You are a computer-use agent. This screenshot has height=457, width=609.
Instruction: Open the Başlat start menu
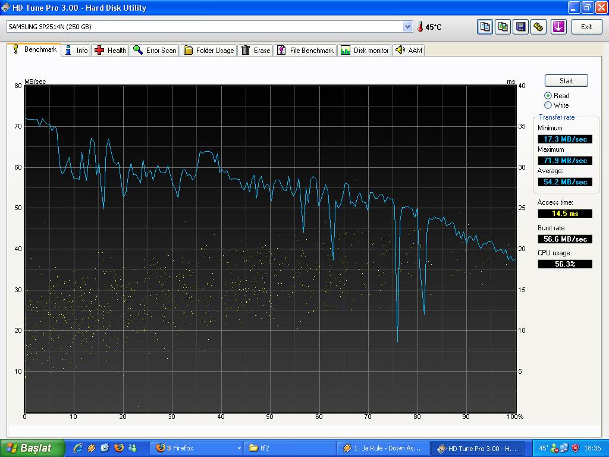[33, 448]
